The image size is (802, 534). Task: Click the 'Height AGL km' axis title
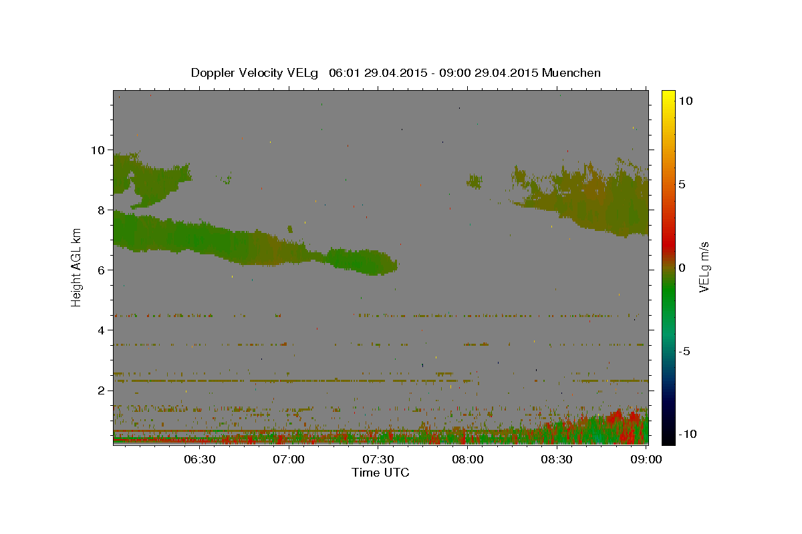[77, 266]
